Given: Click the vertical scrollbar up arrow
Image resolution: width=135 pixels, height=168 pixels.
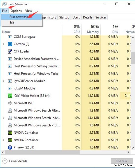Looking at the screenshot, I should 133,38.
